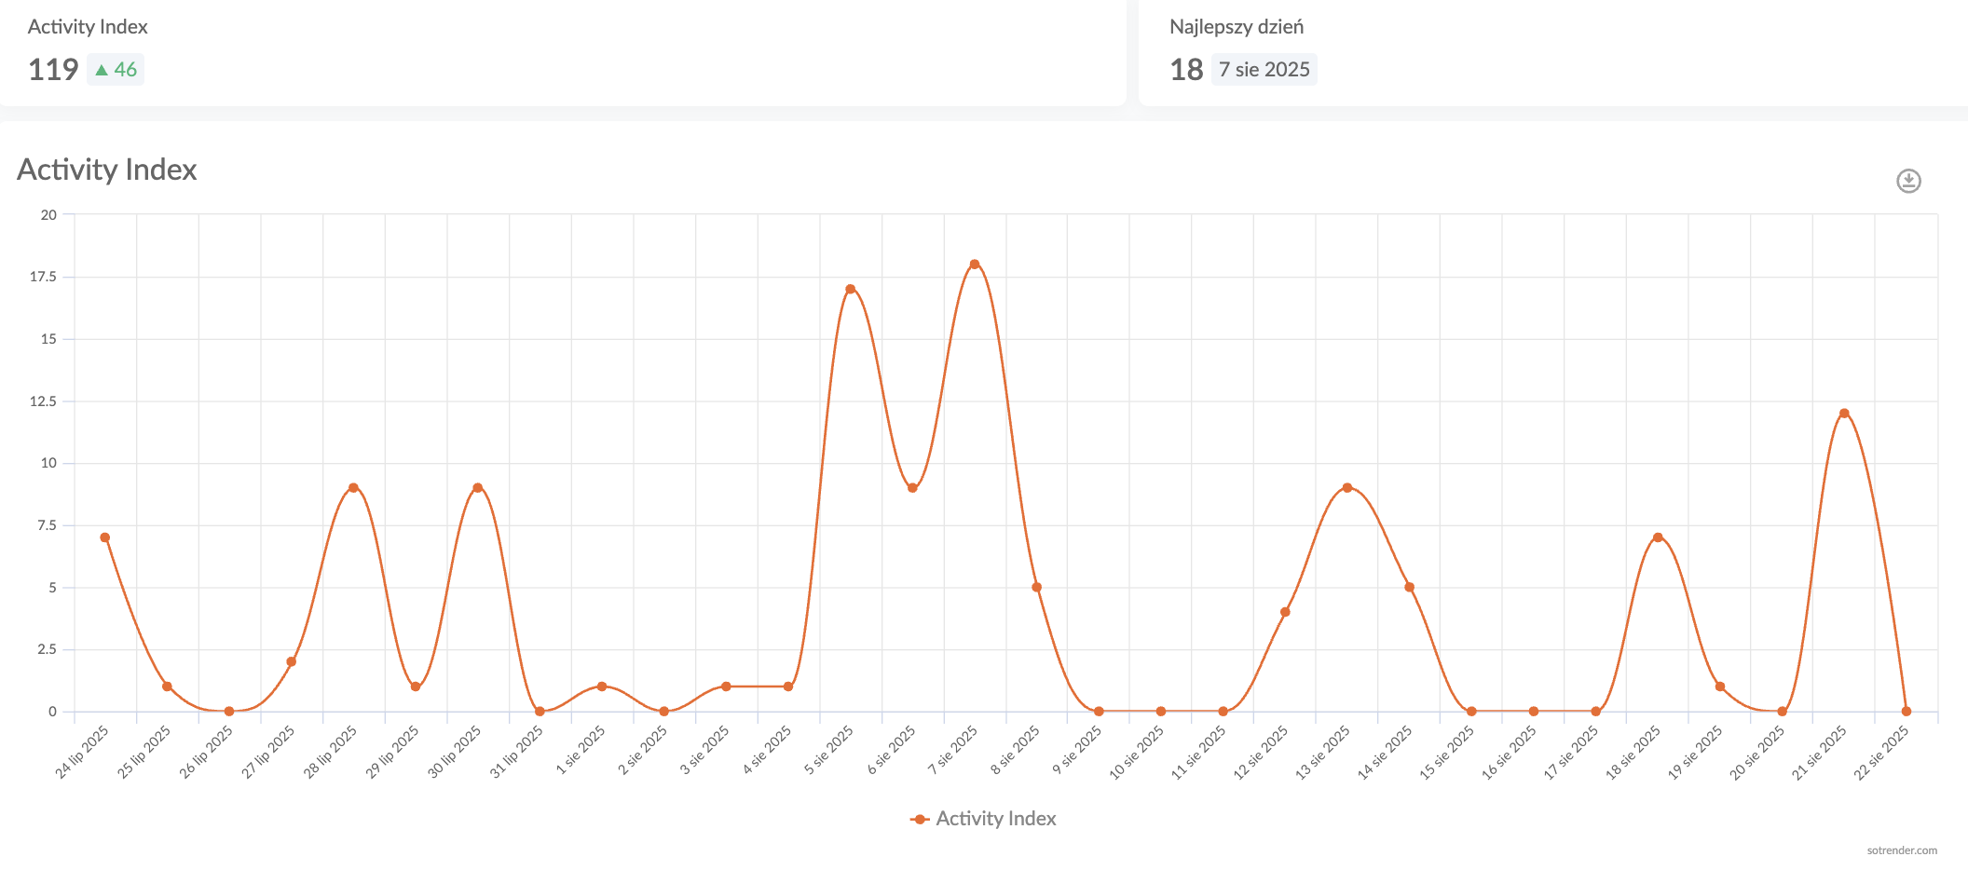
Task: Toggle visibility of the 13 sie 2025 marker
Action: click(1346, 486)
